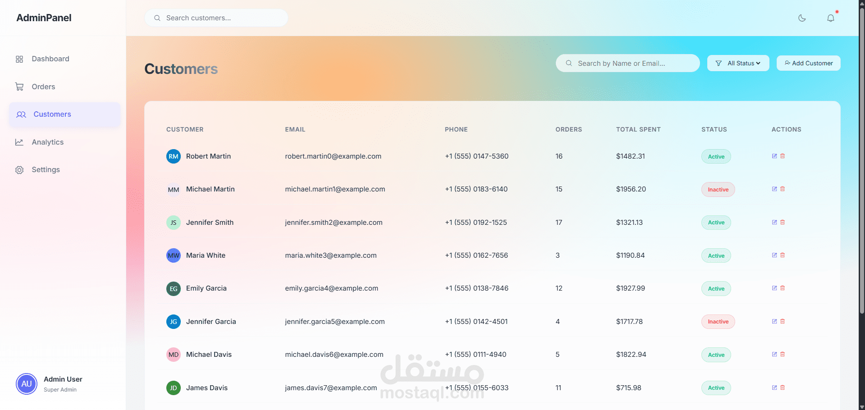The image size is (865, 410).
Task: Click the ORDERS column header
Action: 568,129
